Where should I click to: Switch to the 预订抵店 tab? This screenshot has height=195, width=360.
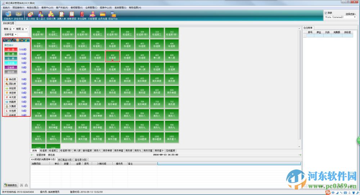(65, 160)
